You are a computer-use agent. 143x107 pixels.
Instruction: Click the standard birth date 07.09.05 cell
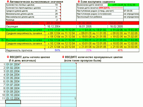(x=131, y=11)
